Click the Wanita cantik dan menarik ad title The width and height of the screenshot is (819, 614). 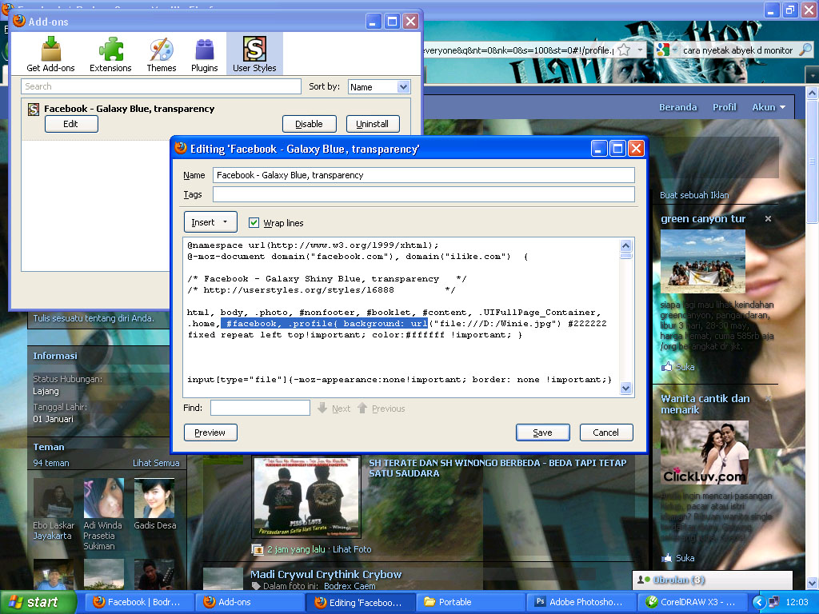(x=705, y=404)
